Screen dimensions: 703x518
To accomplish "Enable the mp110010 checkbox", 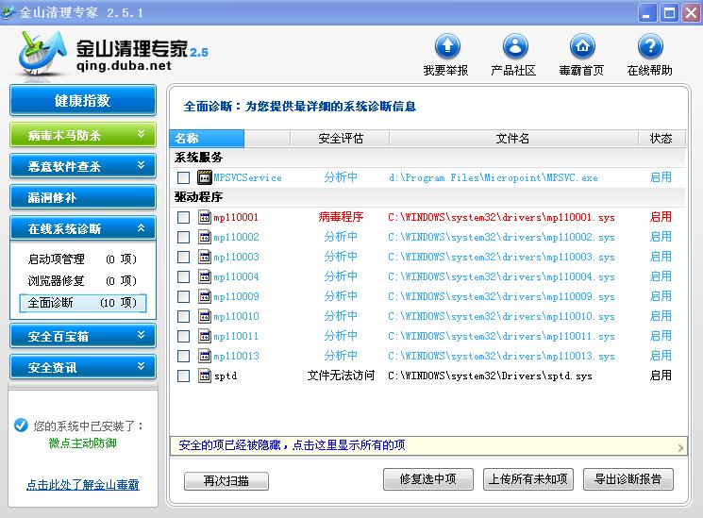I will [183, 317].
